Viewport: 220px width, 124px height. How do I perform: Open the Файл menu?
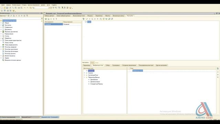3,5
